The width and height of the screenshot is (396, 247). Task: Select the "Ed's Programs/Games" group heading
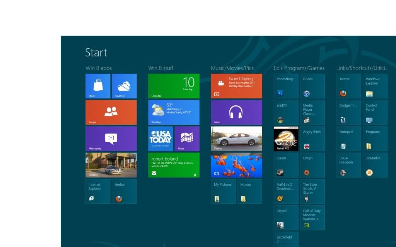coord(299,68)
